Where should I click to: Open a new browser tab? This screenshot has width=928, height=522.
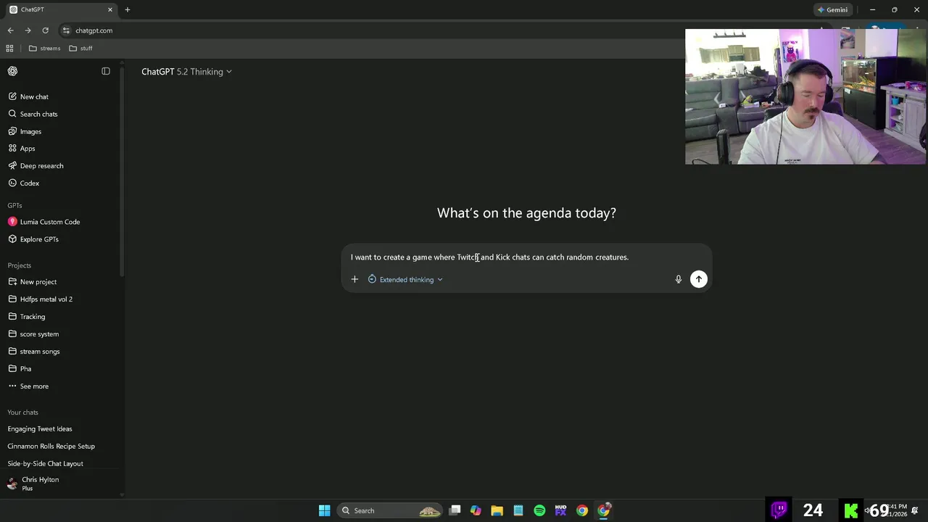pos(128,9)
